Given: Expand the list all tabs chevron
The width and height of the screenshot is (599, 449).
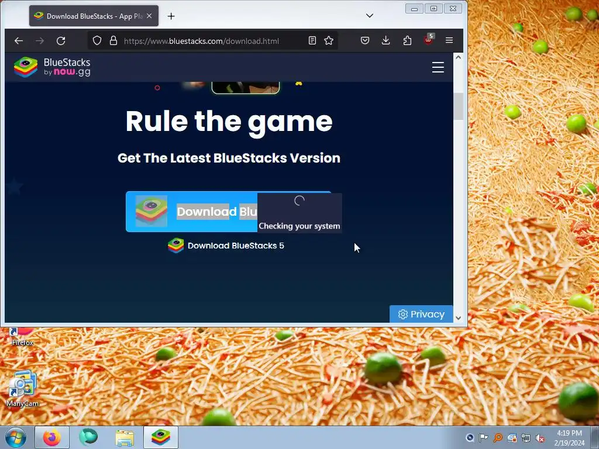Looking at the screenshot, I should coord(370,16).
